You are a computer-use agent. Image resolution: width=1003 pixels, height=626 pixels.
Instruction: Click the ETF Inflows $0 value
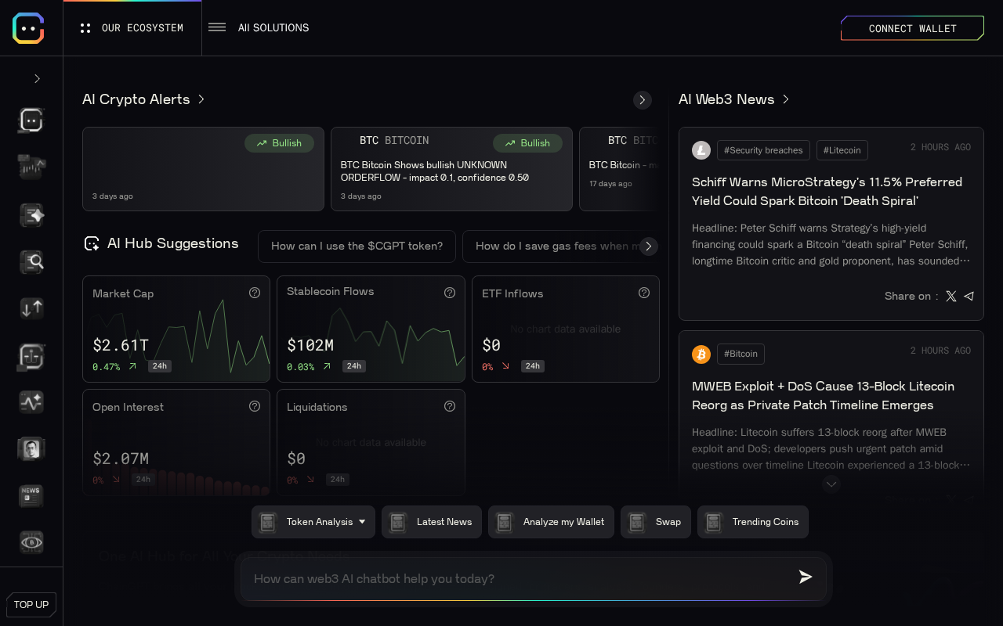491,345
